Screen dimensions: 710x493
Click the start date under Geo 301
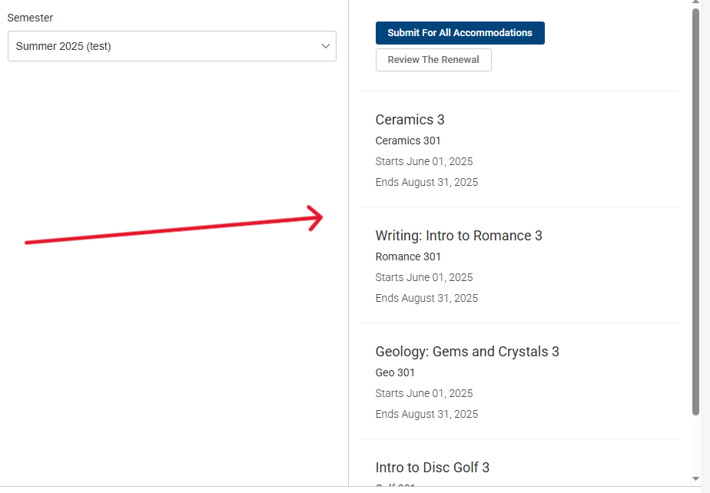point(424,393)
